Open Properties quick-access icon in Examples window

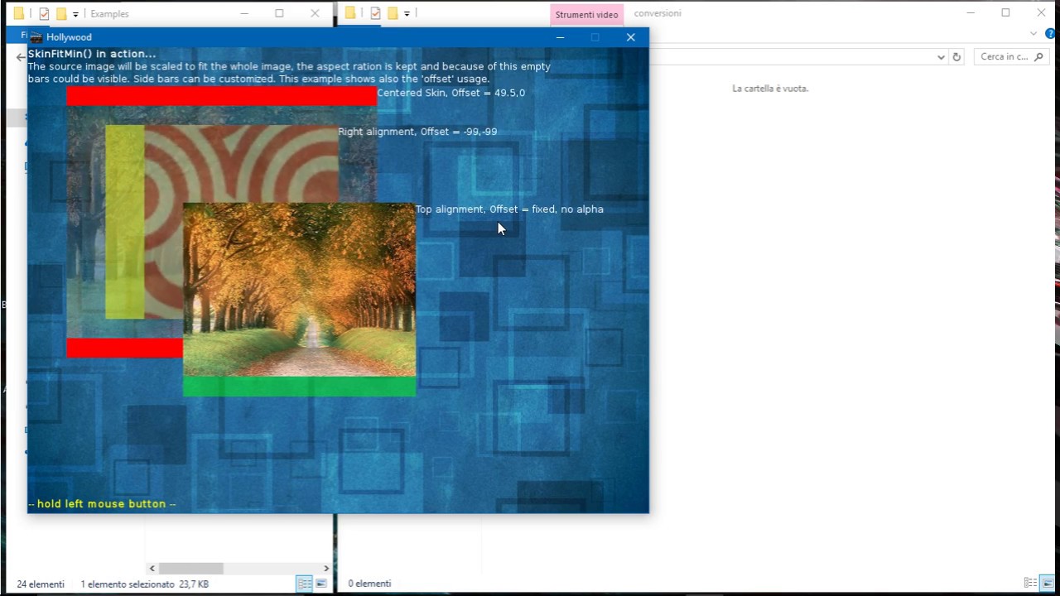point(45,13)
